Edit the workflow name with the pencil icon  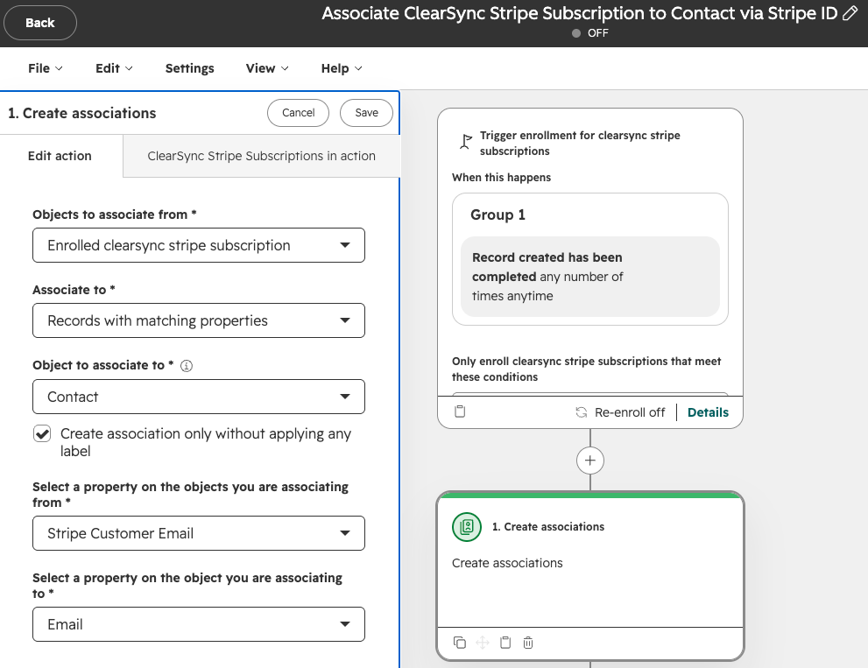click(850, 13)
